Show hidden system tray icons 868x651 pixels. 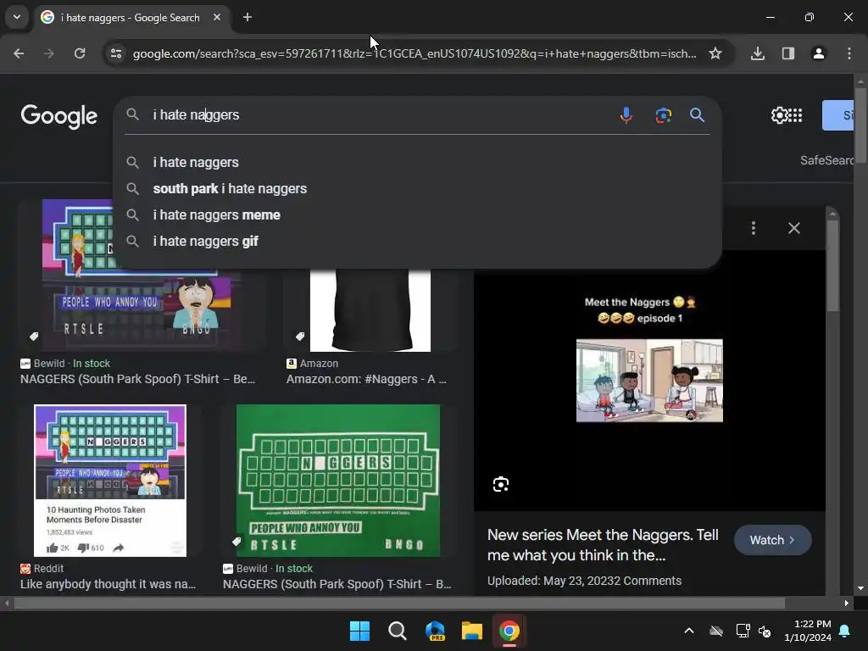point(689,631)
